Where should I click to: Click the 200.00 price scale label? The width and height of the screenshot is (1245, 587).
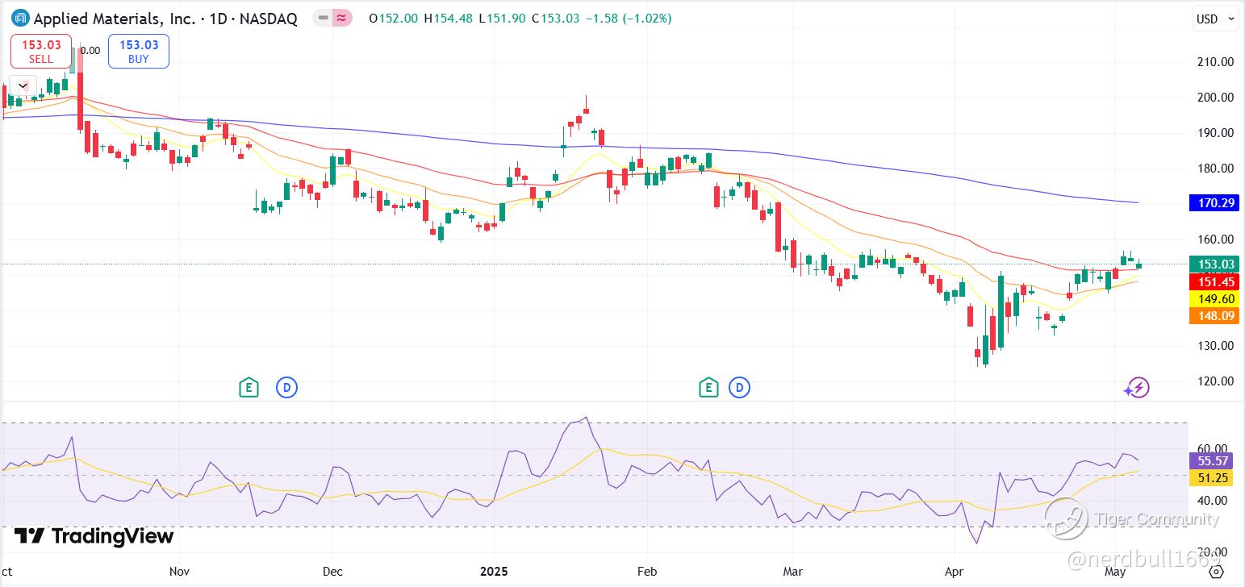pyautogui.click(x=1216, y=98)
